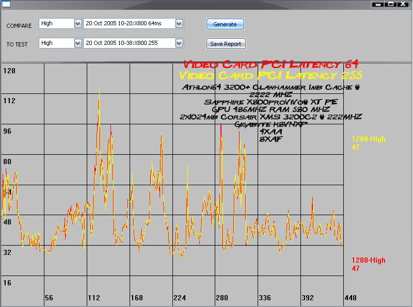Click the COMPARE label
The height and width of the screenshot is (307, 413).
(x=19, y=26)
